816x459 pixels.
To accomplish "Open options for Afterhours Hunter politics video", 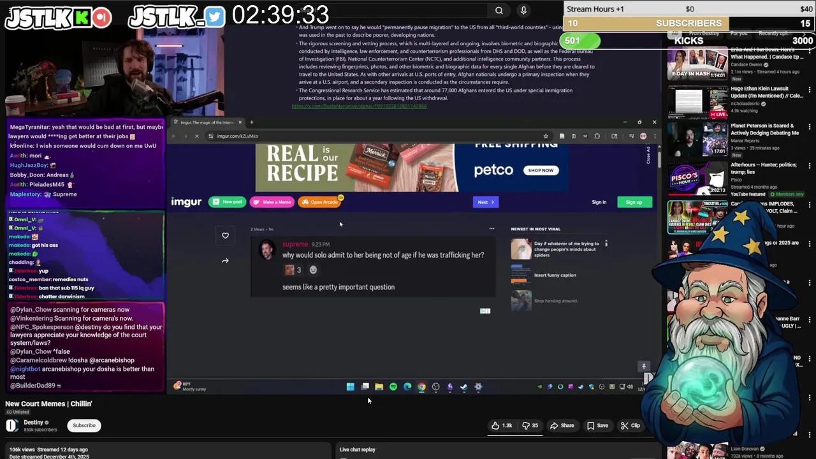I will [810, 166].
